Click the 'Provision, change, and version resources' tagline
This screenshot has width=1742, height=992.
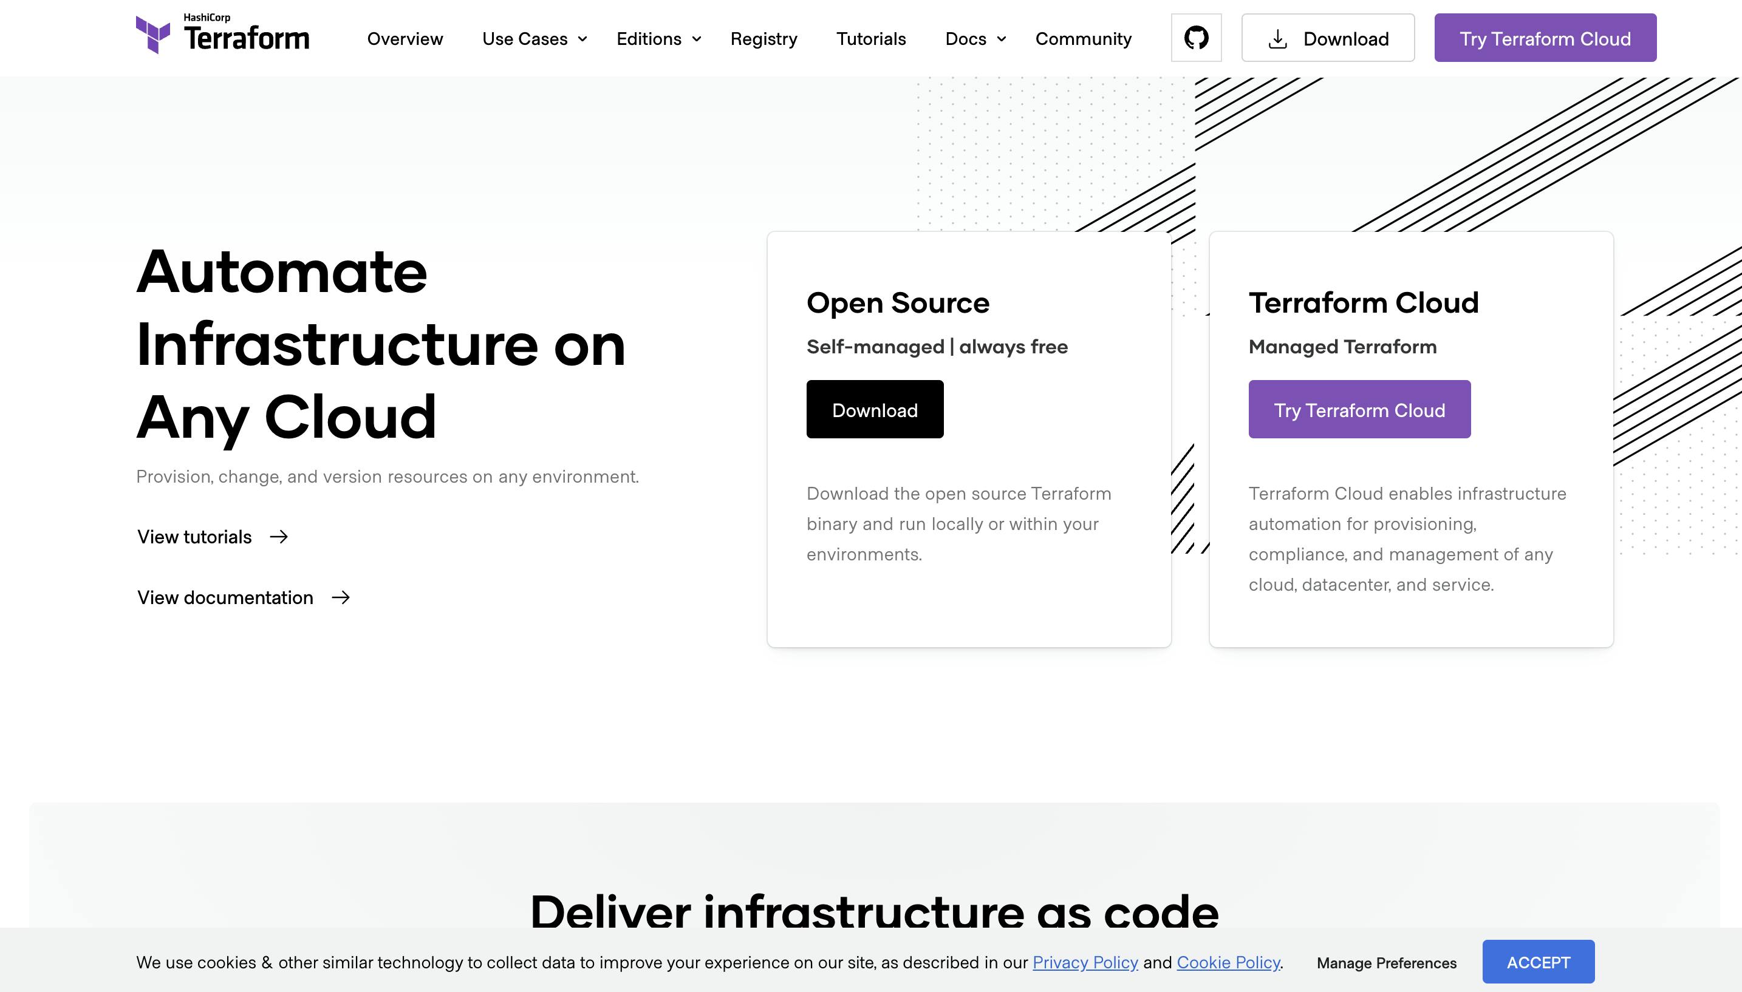click(x=387, y=476)
